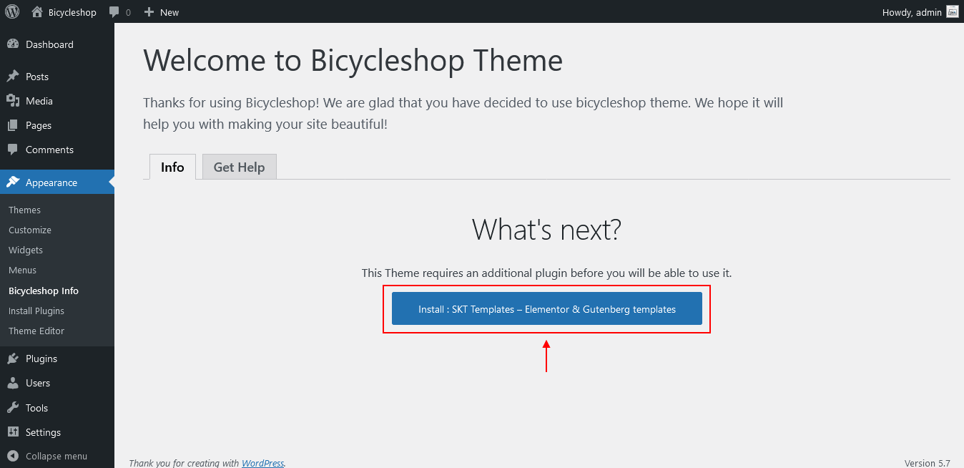The image size is (964, 468).
Task: Open Posts menu item
Action: (37, 77)
